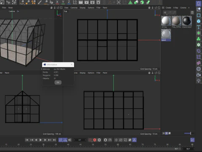Open Edit Render Settings clapperboard gear

(x=93, y=2)
